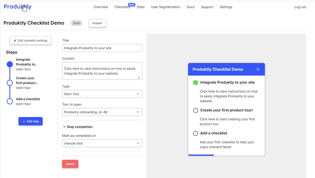The height and width of the screenshot is (178, 315).
Task: Click inside the Title input field
Action: click(x=102, y=48)
